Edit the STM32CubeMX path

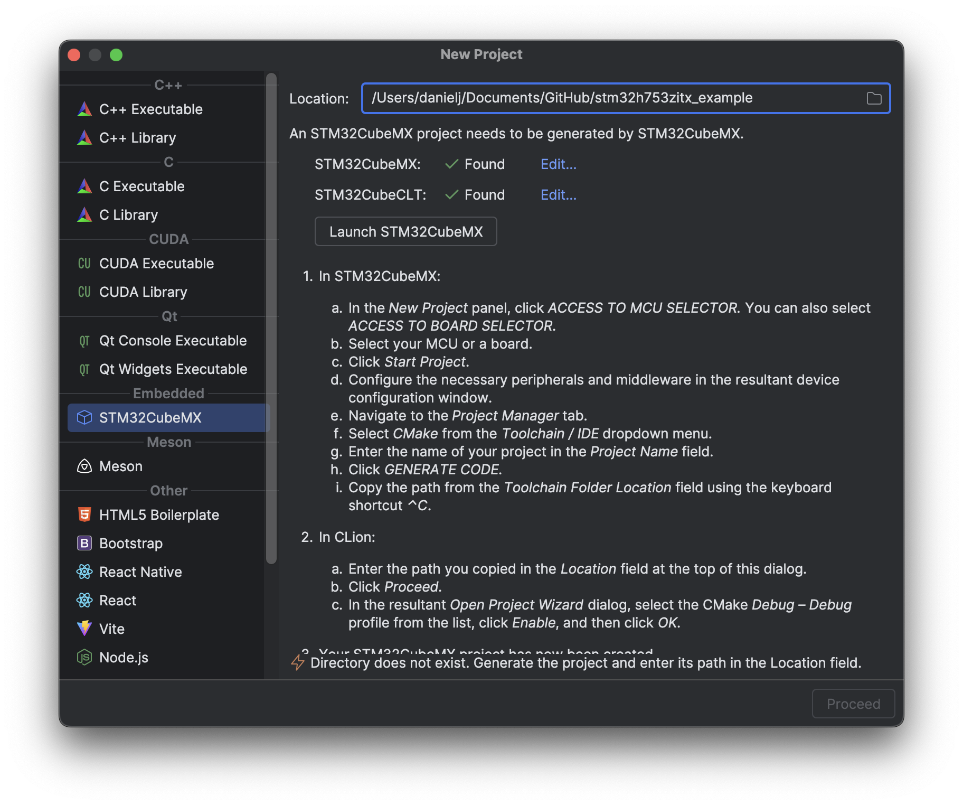point(558,164)
